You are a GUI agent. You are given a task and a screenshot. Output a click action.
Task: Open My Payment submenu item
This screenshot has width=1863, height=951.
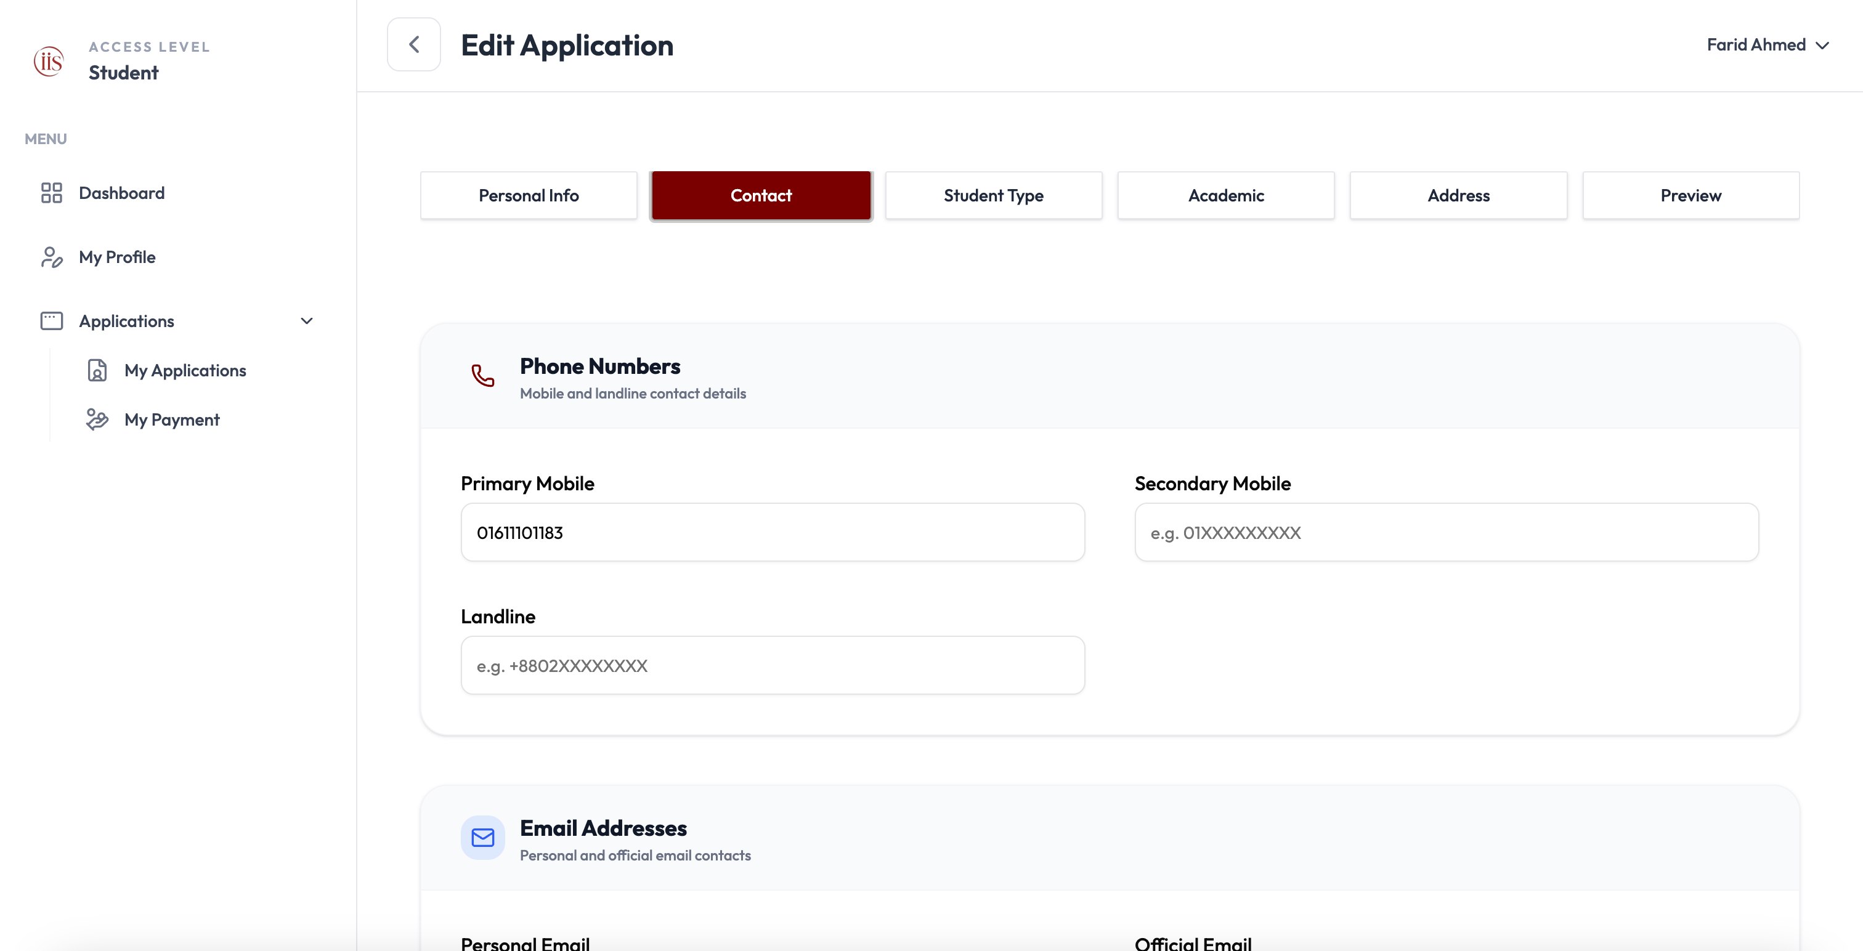click(x=171, y=419)
